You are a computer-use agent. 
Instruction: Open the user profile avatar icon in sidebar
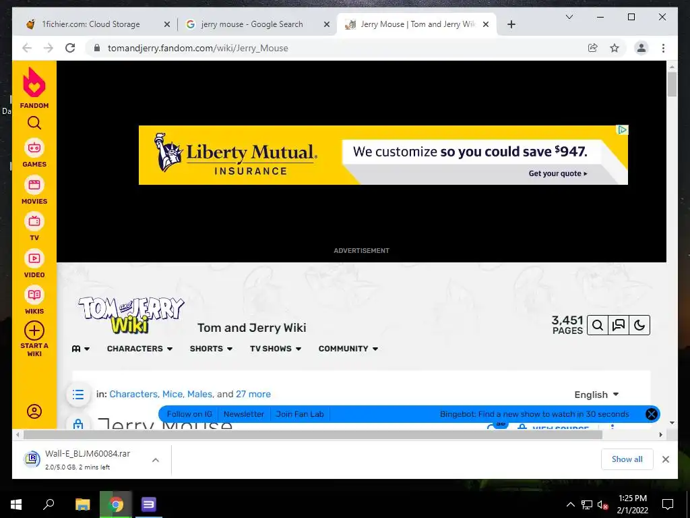(34, 411)
